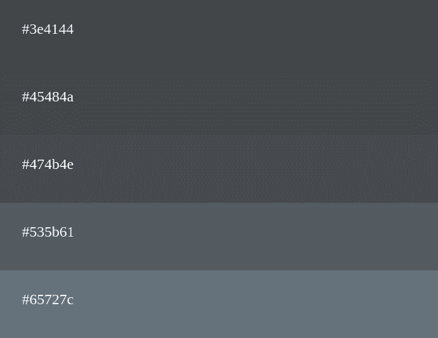Select the "#474b4e" hex text
This screenshot has width=438, height=338.
click(48, 165)
